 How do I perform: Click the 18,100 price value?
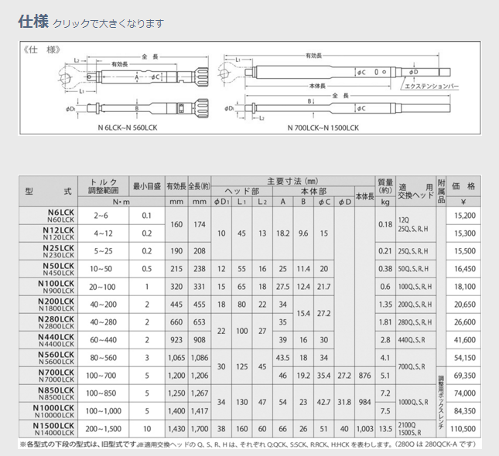465,287
